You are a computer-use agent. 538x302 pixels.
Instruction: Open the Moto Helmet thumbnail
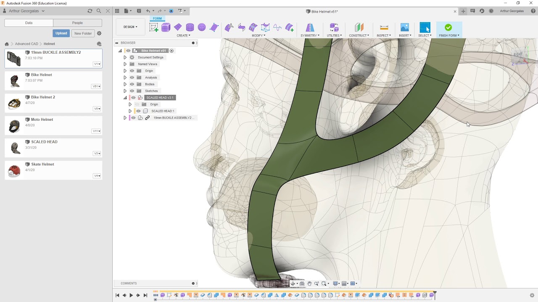pos(14,126)
